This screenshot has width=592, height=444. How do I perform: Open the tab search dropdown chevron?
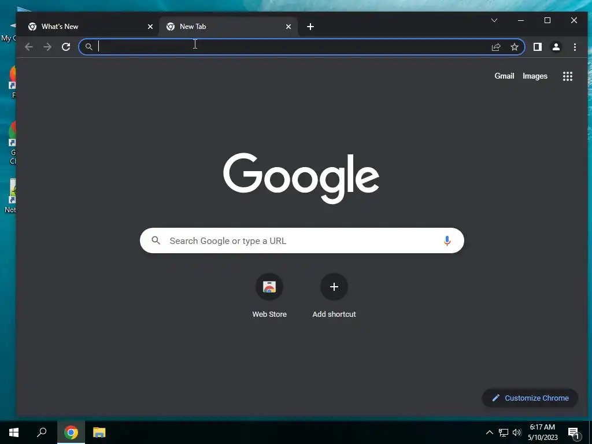pos(494,20)
